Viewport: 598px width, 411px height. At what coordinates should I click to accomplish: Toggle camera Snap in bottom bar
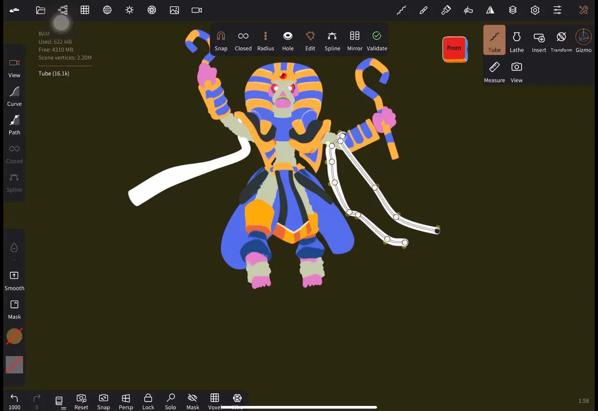point(103,401)
